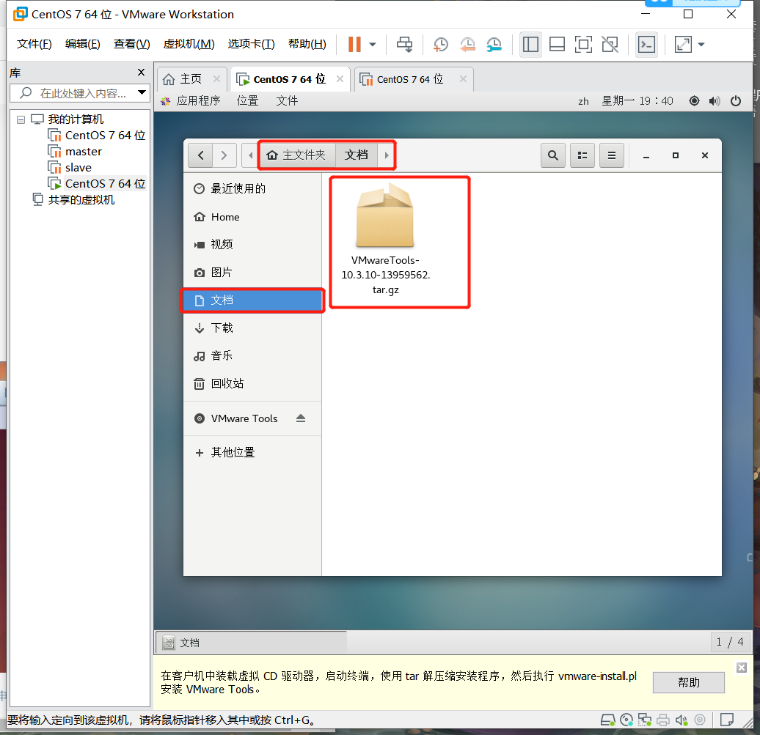Click the 帮助 button in hint bar
Image resolution: width=760 pixels, height=735 pixels.
pos(688,682)
